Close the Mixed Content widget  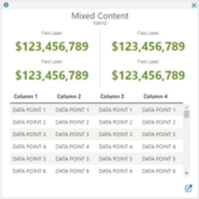pyautogui.click(x=194, y=5)
